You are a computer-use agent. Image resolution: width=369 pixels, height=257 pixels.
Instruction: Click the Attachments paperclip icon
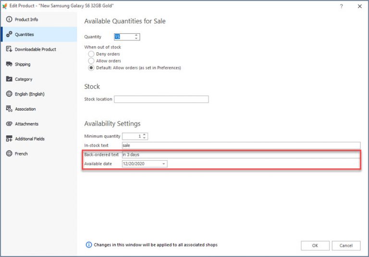[x=9, y=124]
